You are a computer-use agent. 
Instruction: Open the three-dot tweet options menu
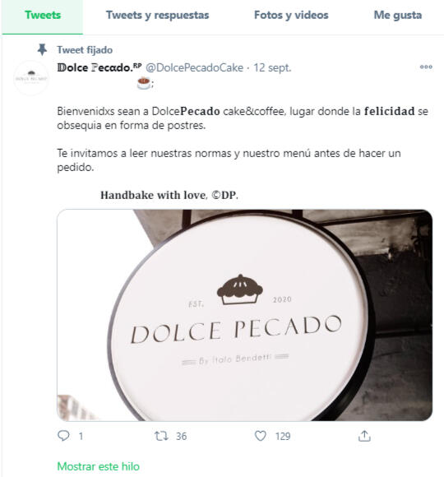click(x=426, y=67)
